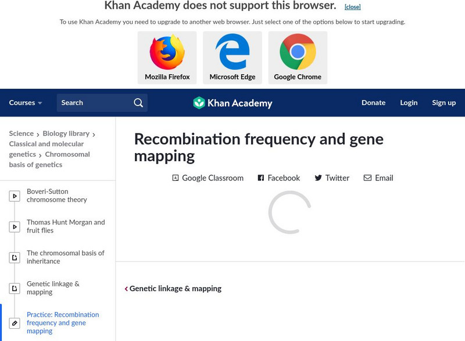Click the Mozilla Firefox browser icon
The height and width of the screenshot is (341, 465).
point(167,52)
